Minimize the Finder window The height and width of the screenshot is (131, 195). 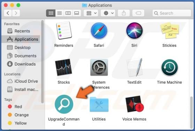coord(12,5)
